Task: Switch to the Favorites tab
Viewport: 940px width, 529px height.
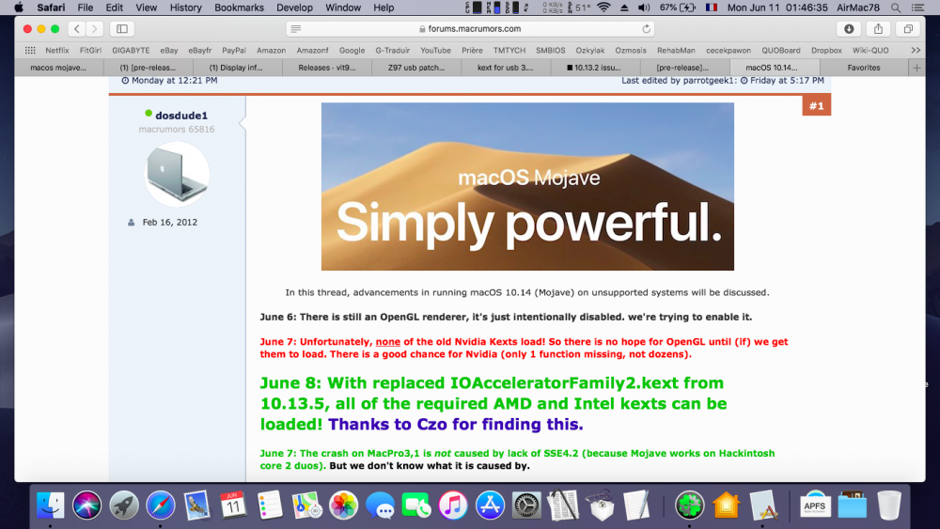Action: click(863, 68)
